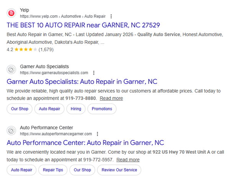
Task: Click the Auto Performance Center favicon
Action: coord(12,130)
